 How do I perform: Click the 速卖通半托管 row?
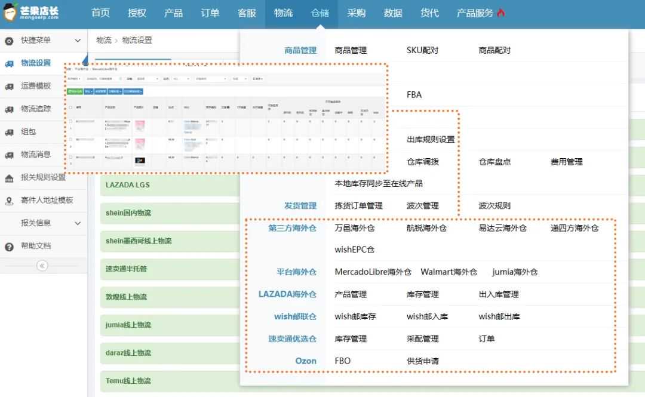point(170,269)
